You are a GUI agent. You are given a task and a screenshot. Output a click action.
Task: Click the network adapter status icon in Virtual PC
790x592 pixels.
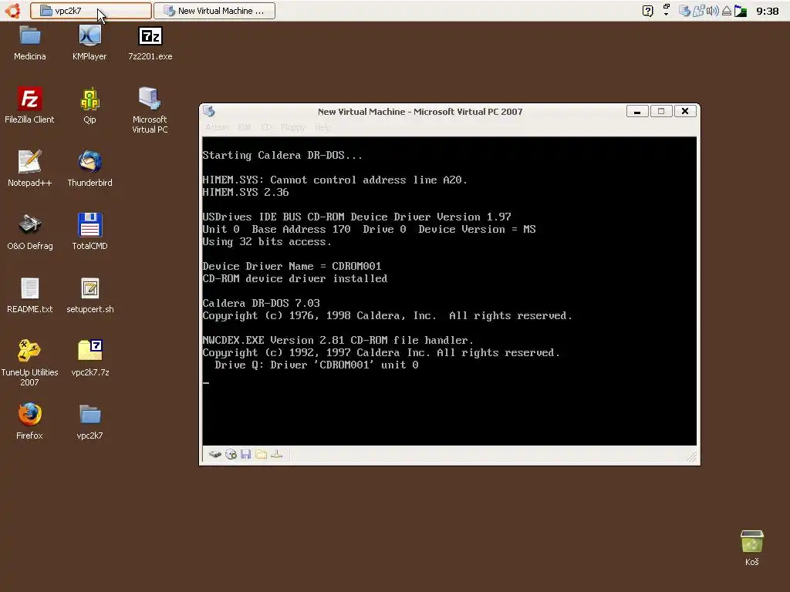point(277,455)
